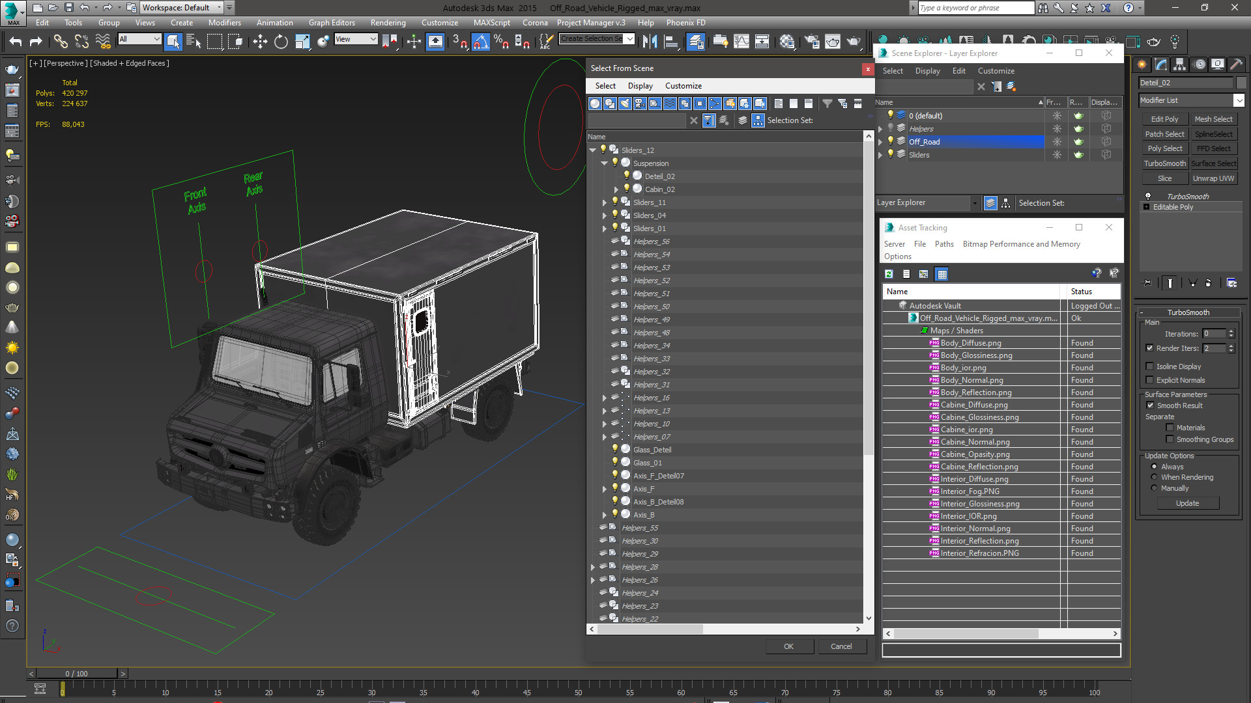Expand the Sliders_11 tree node
Viewport: 1251px width, 703px height.
[605, 202]
